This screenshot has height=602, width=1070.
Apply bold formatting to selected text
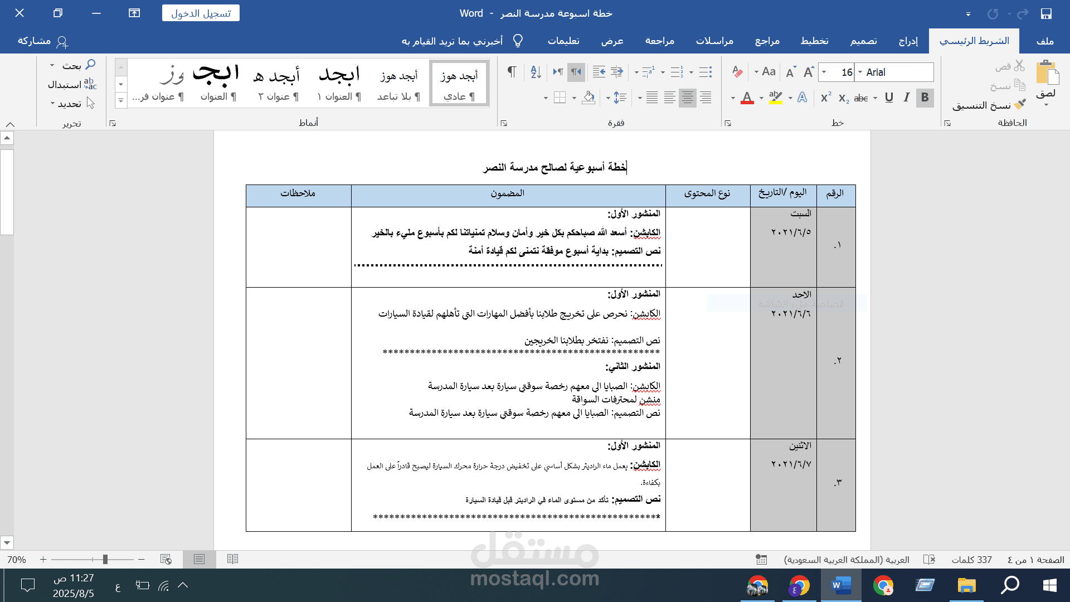pos(925,98)
